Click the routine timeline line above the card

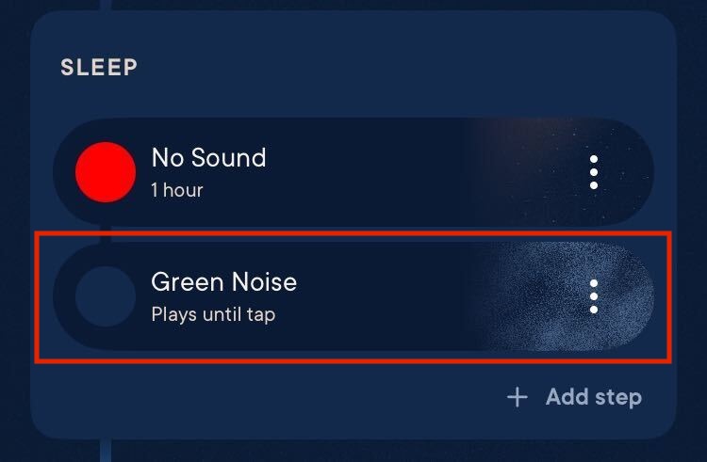(106, 5)
